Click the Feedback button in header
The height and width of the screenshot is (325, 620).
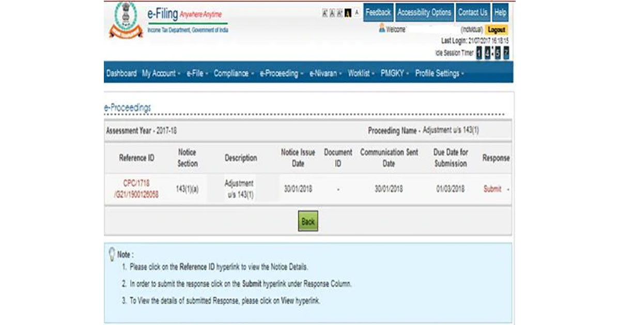tap(378, 12)
